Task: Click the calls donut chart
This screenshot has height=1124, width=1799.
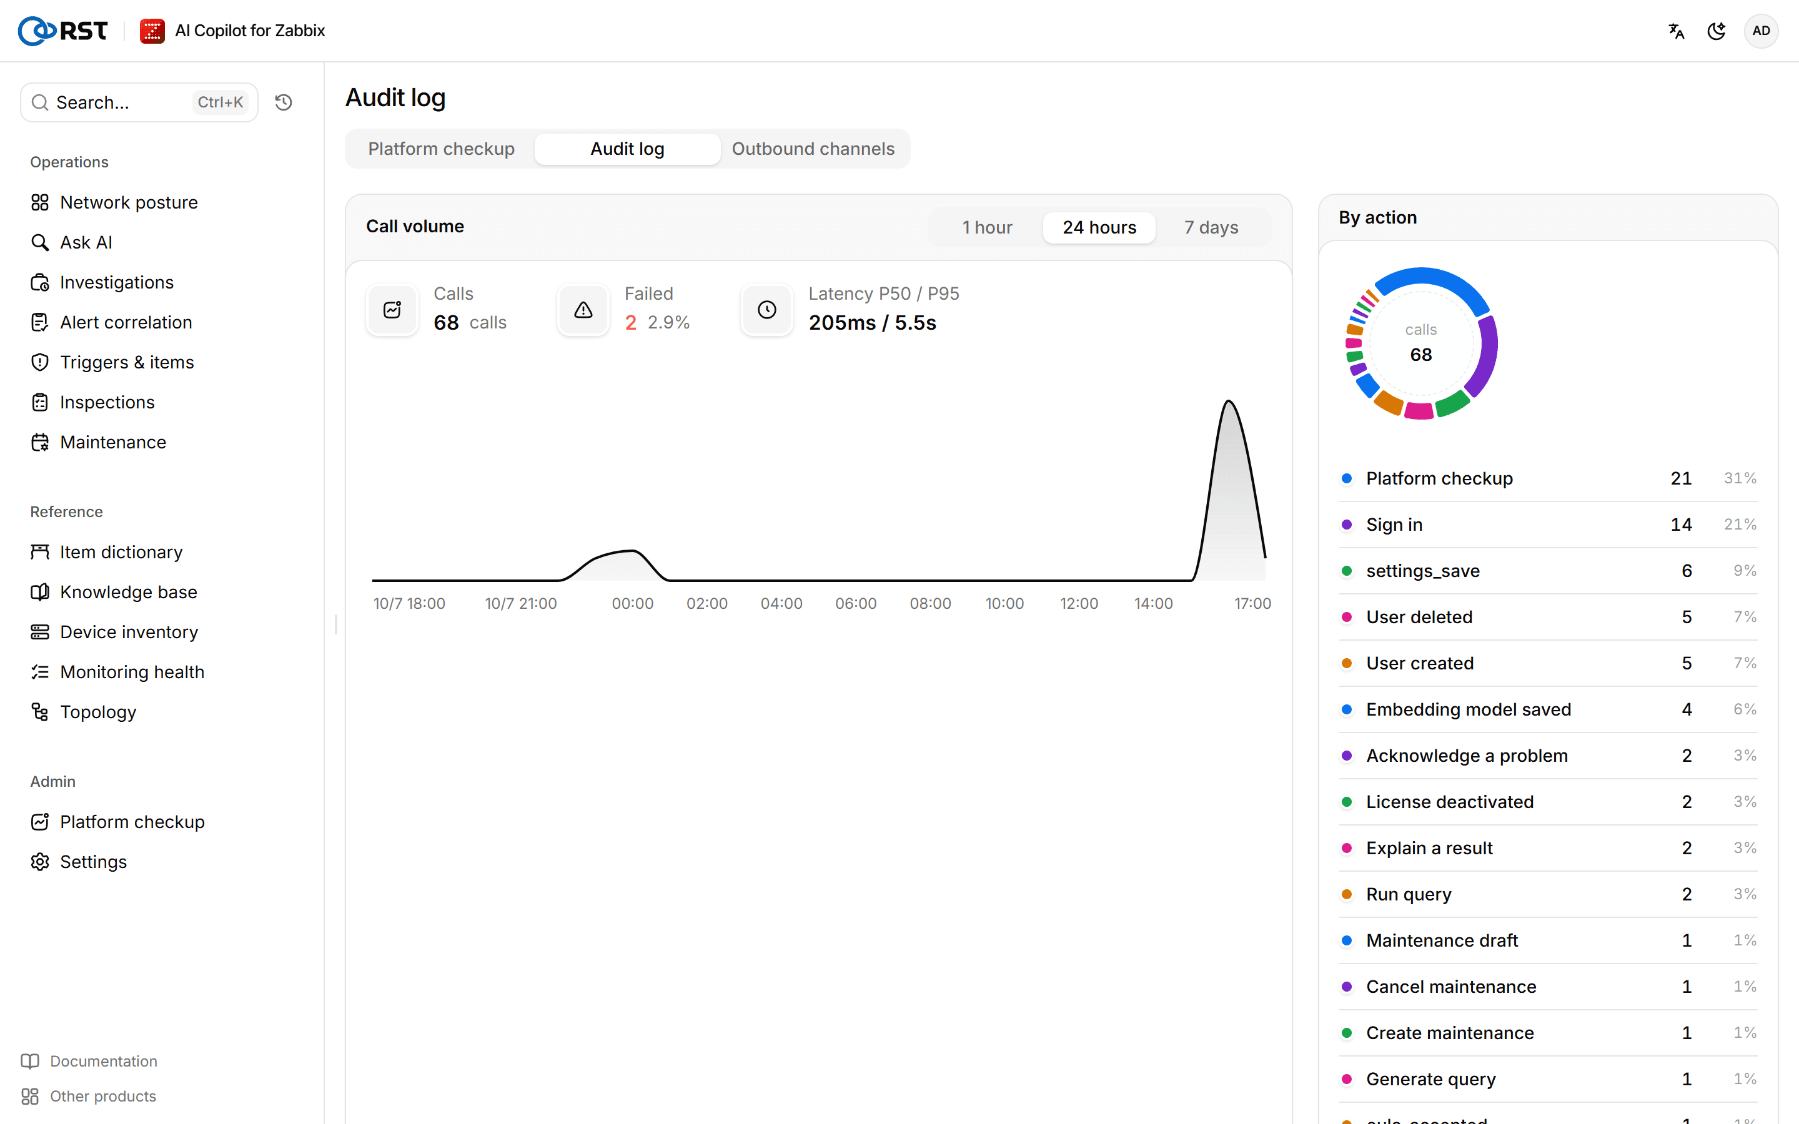Action: click(1421, 343)
